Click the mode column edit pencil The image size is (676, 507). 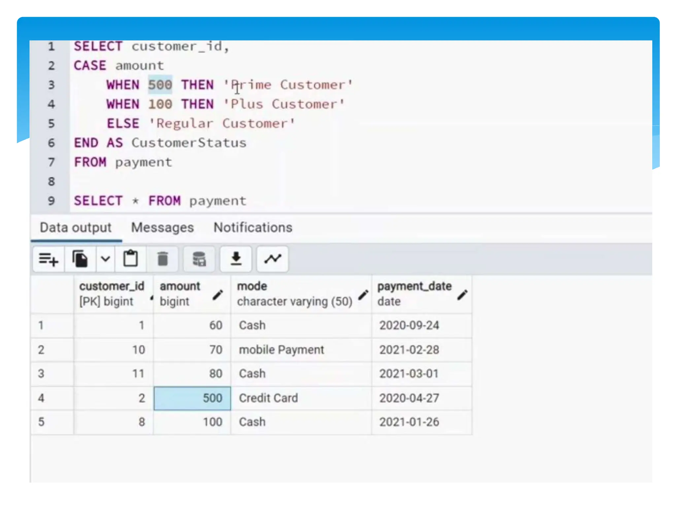[x=363, y=295]
